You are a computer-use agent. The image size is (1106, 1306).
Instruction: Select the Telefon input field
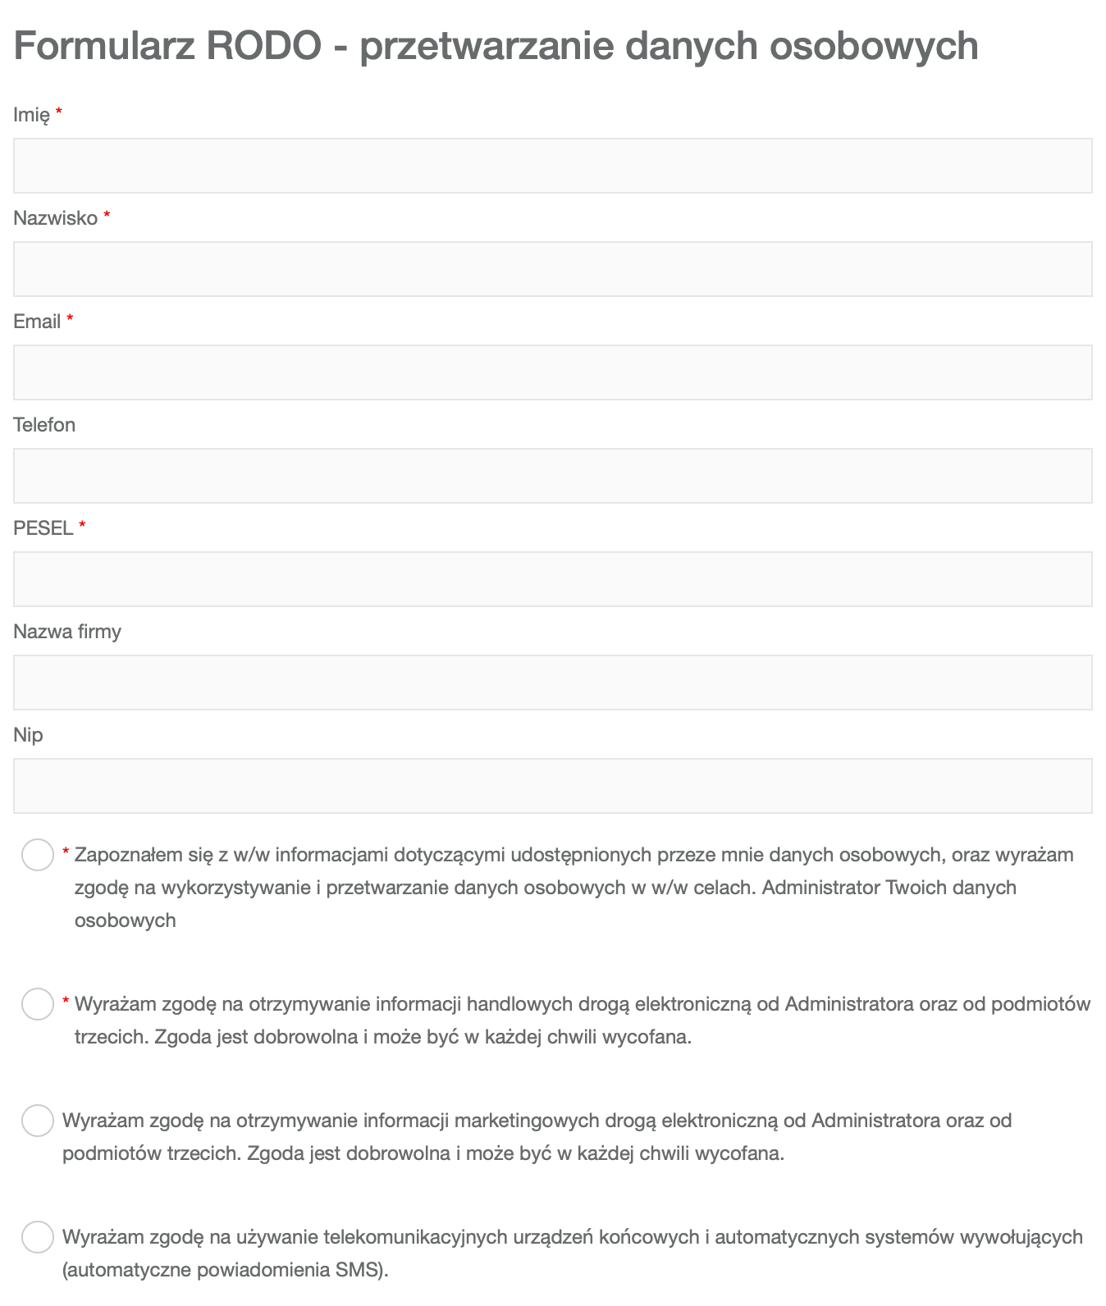(x=552, y=476)
